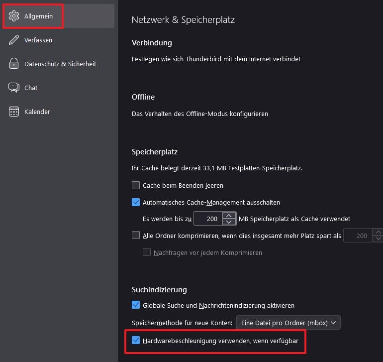Image resolution: width=383 pixels, height=362 pixels.
Task: Toggle Globale Suche und Nachrichtenindizierung checkbox
Action: (x=136, y=305)
